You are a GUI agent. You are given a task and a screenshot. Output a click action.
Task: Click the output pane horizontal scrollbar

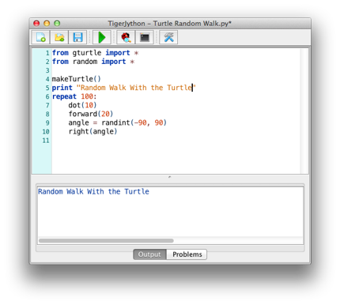pyautogui.click(x=106, y=240)
